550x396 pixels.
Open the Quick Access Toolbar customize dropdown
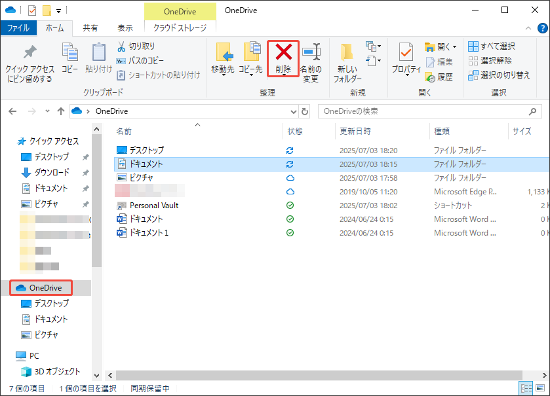[58, 11]
